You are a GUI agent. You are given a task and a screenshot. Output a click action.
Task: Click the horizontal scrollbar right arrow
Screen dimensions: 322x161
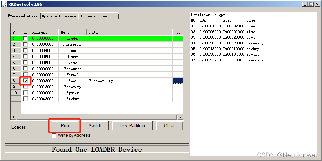click(180, 117)
